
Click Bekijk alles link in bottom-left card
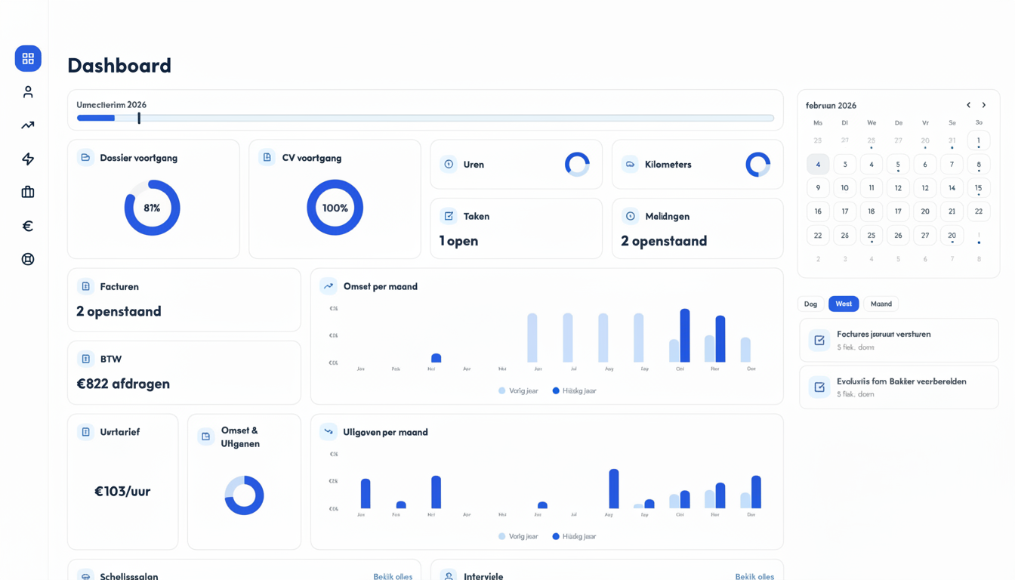click(393, 576)
